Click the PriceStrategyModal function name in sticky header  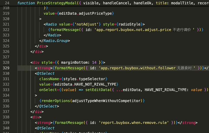click(57, 3)
